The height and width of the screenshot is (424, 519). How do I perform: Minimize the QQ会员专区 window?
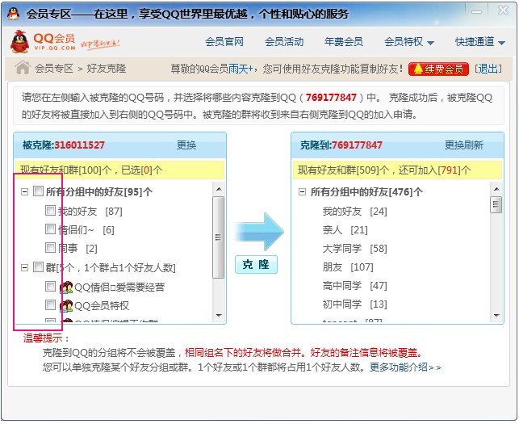tap(477, 12)
